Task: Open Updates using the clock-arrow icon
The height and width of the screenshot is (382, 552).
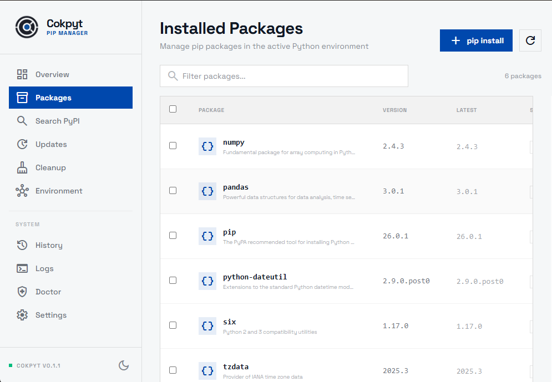Action: pyautogui.click(x=22, y=144)
